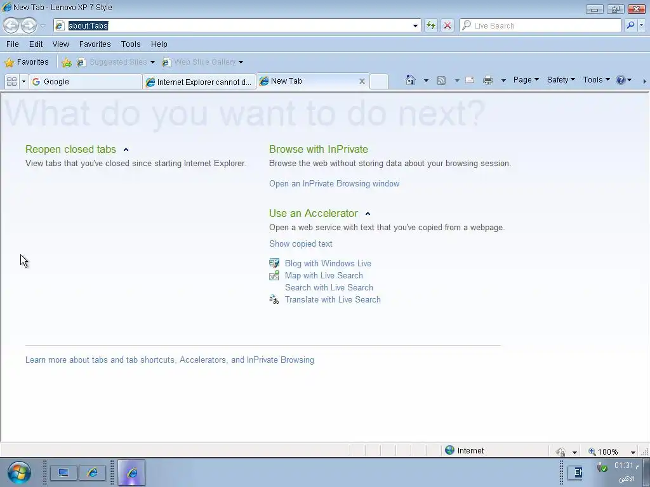Image resolution: width=650 pixels, height=487 pixels.
Task: Open the File menu
Action: click(x=13, y=44)
